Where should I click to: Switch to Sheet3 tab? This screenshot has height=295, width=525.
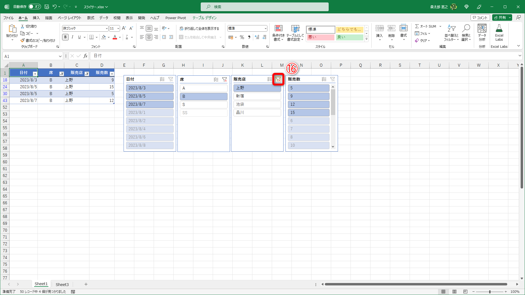(62, 284)
